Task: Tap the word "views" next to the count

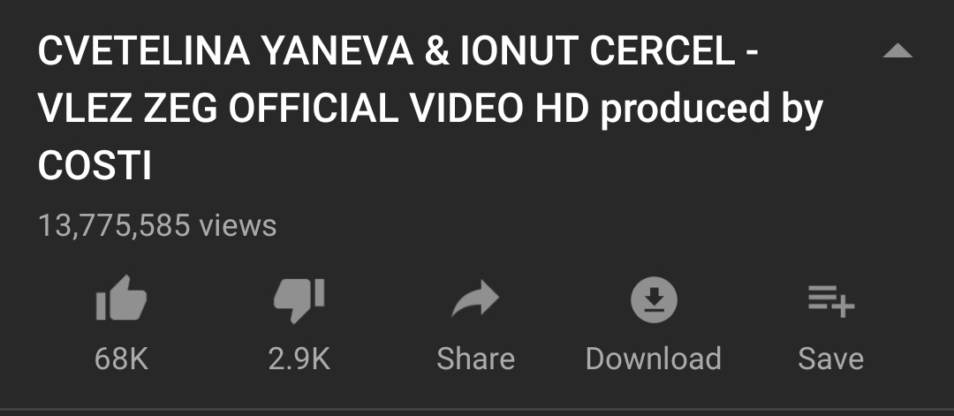Action: point(238,225)
